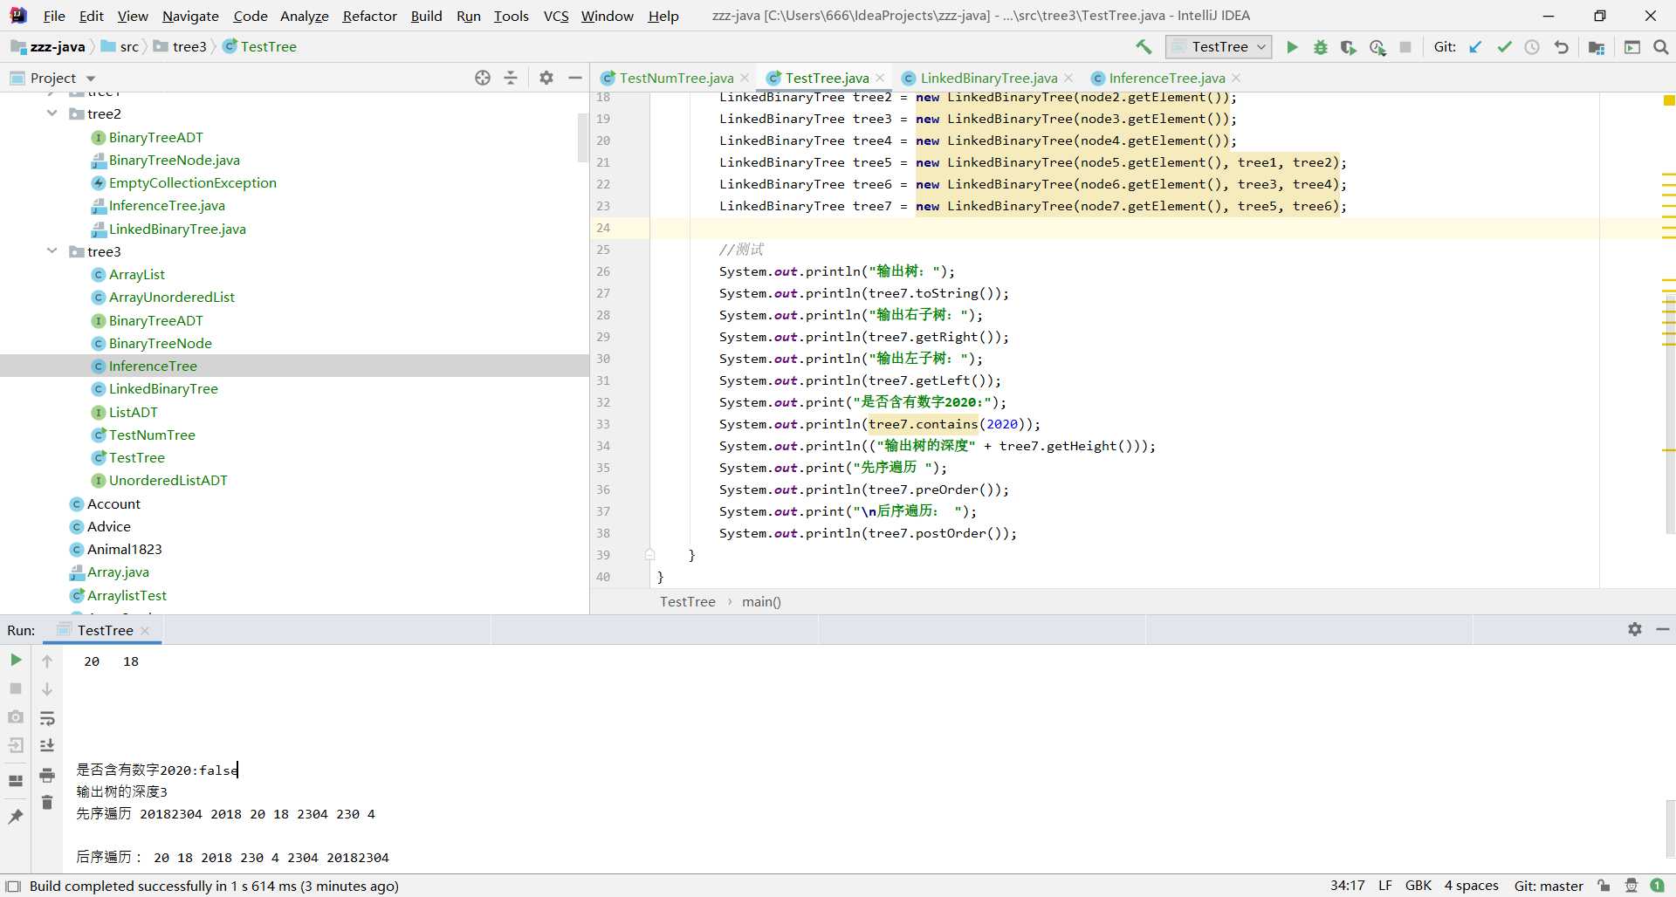
Task: Close the TestTree Run tab
Action: pyautogui.click(x=145, y=630)
